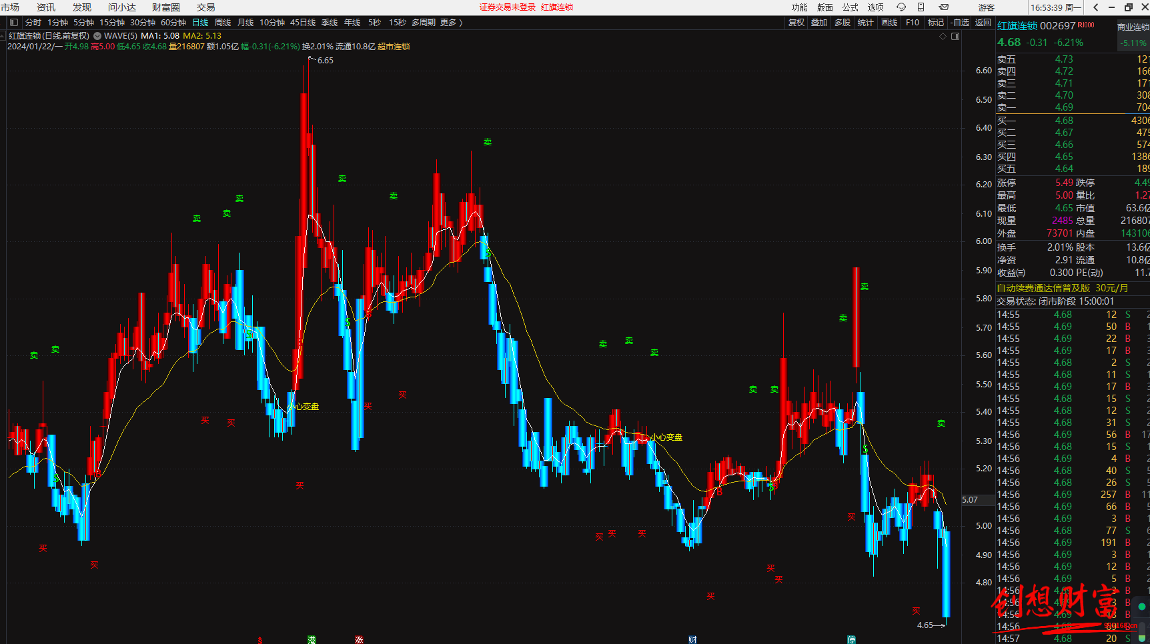1150x644 pixels.
Task: Switch to the 5秒 period
Action: [x=375, y=23]
